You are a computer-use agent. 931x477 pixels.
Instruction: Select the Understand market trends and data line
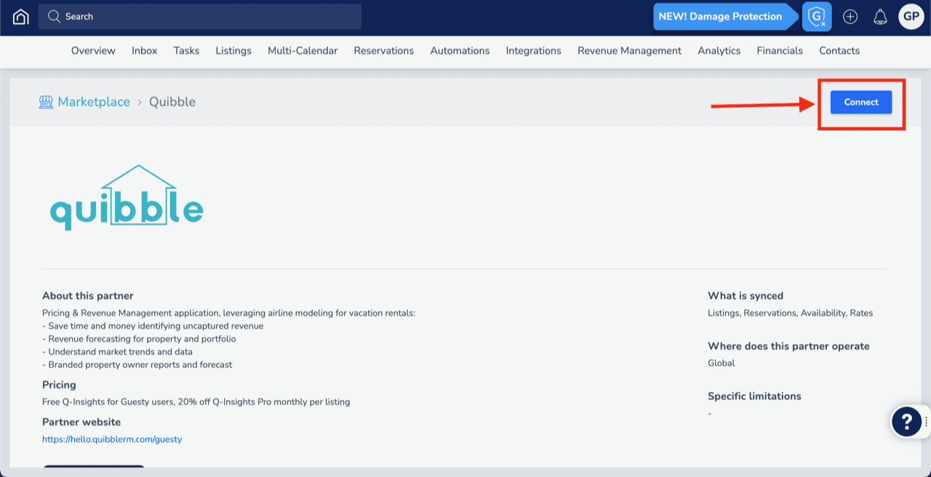point(118,352)
